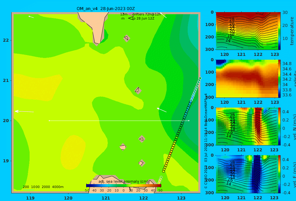The image size is (296, 201).
Task: Open the salinity section panel
Action: 247,79
